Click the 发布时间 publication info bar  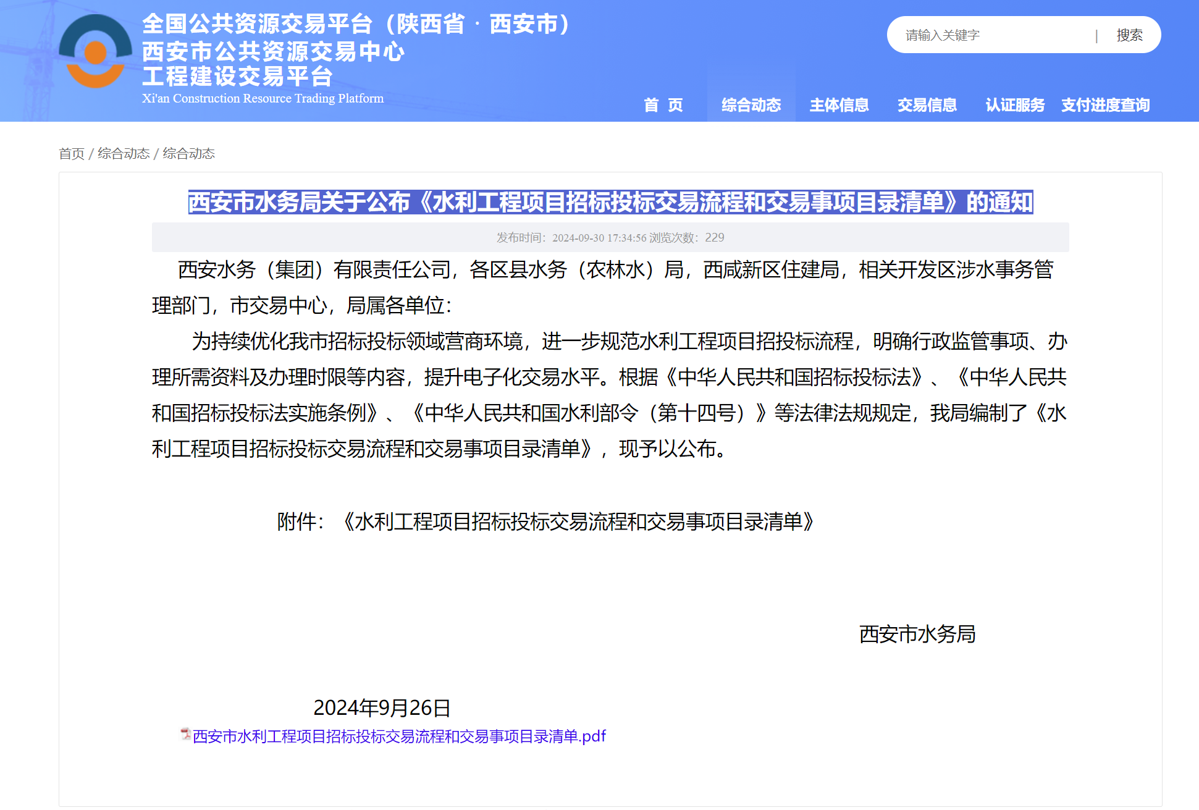click(610, 237)
